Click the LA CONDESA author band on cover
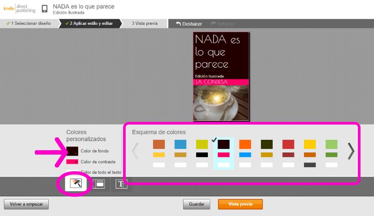This screenshot has height=216, width=374. 221,82
